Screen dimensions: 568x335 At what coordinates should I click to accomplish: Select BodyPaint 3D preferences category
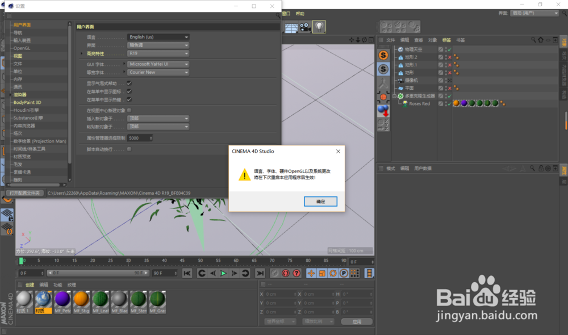pyautogui.click(x=27, y=103)
